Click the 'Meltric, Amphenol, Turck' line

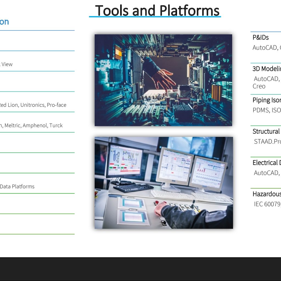33,125
